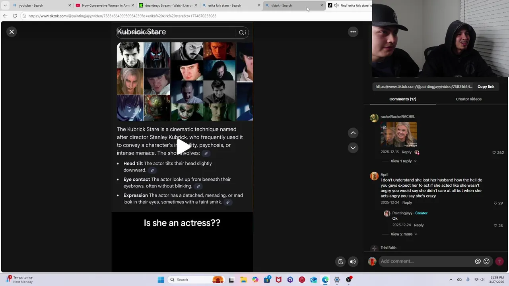The width and height of the screenshot is (509, 286).
Task: Play the paused video with center play button
Action: click(x=183, y=147)
